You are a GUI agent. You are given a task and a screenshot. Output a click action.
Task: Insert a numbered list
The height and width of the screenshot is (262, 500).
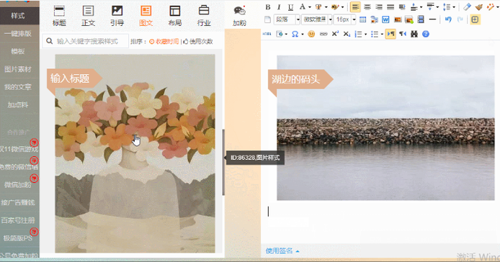pos(358,34)
